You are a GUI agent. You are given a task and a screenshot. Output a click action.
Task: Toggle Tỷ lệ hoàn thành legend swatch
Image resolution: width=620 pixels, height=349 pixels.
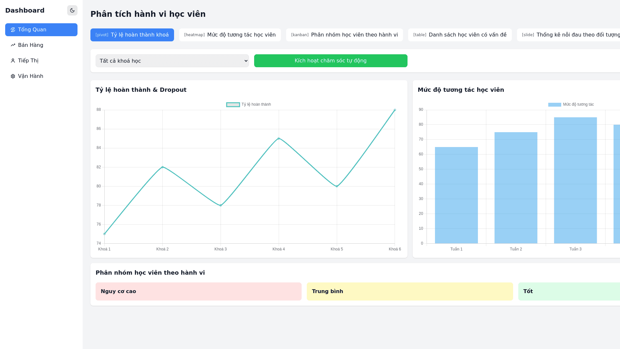[x=233, y=105]
